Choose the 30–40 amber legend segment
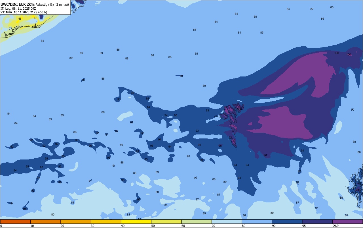 106,221
